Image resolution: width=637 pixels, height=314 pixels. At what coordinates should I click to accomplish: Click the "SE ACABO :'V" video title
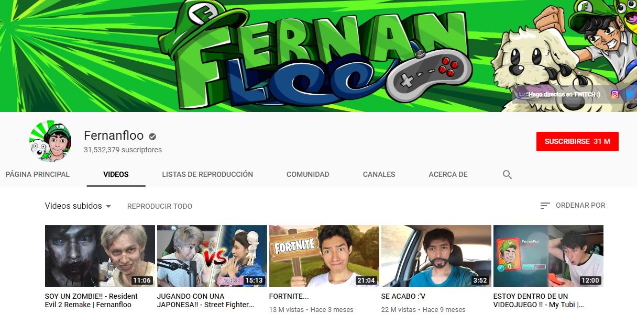(x=403, y=296)
